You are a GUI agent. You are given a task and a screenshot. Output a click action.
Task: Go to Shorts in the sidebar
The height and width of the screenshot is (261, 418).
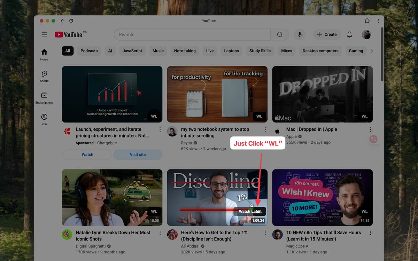coord(44,76)
